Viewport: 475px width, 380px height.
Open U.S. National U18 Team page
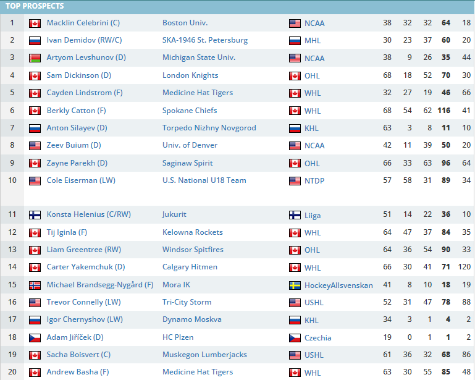point(204,180)
